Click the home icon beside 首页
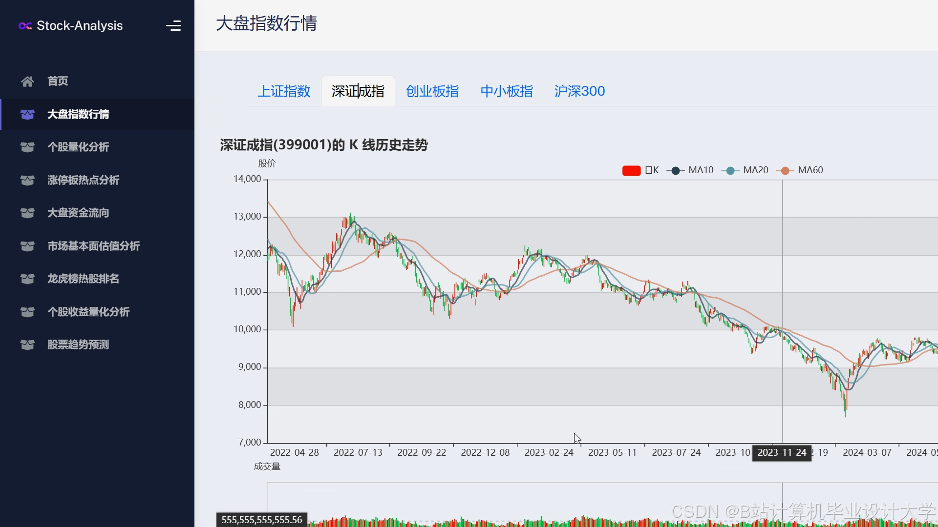938x527 pixels. click(x=27, y=81)
